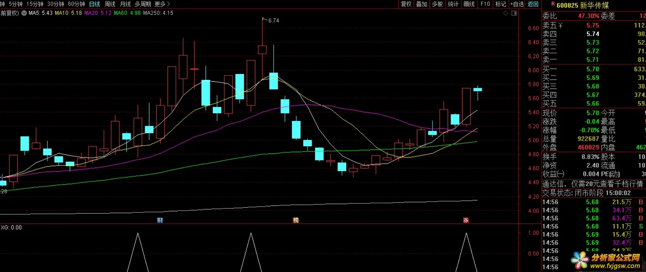Click the 委比 47.30% value
646x272 pixels.
click(588, 16)
